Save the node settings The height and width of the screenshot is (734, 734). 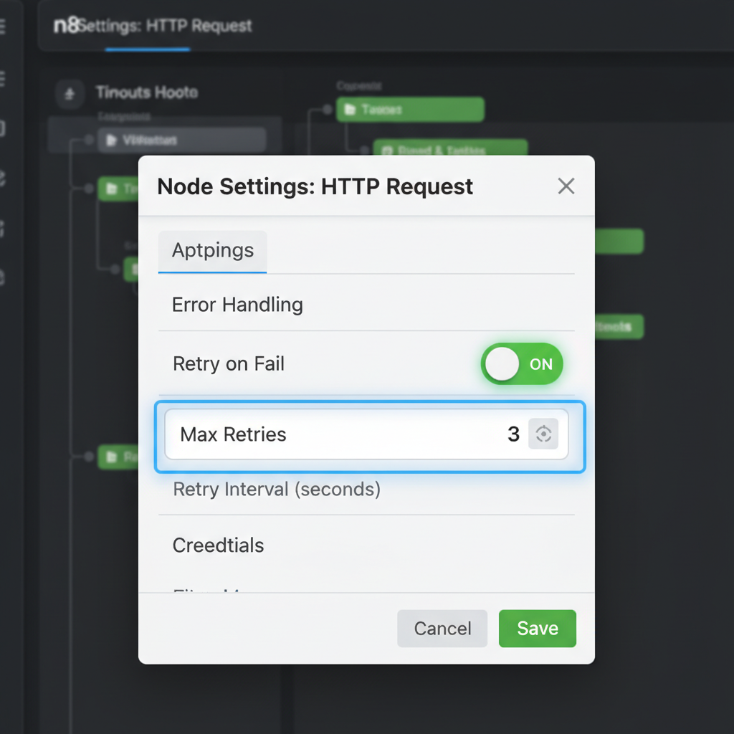pos(537,629)
